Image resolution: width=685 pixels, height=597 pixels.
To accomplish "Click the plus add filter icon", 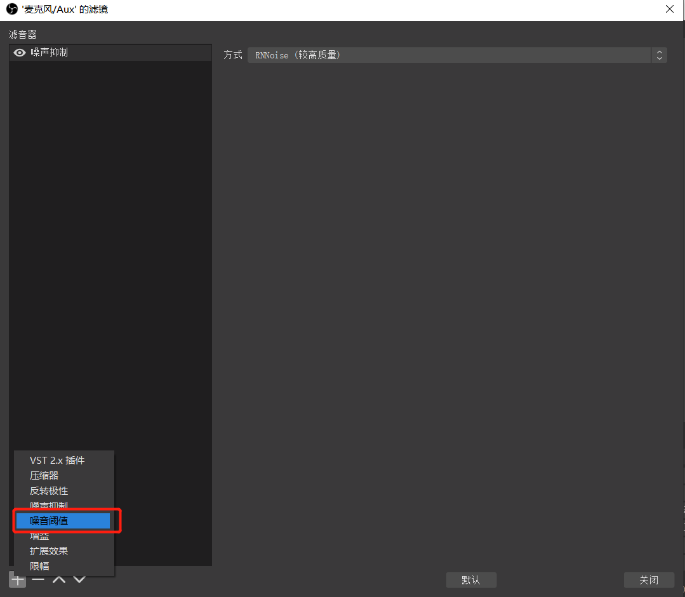I will [18, 580].
